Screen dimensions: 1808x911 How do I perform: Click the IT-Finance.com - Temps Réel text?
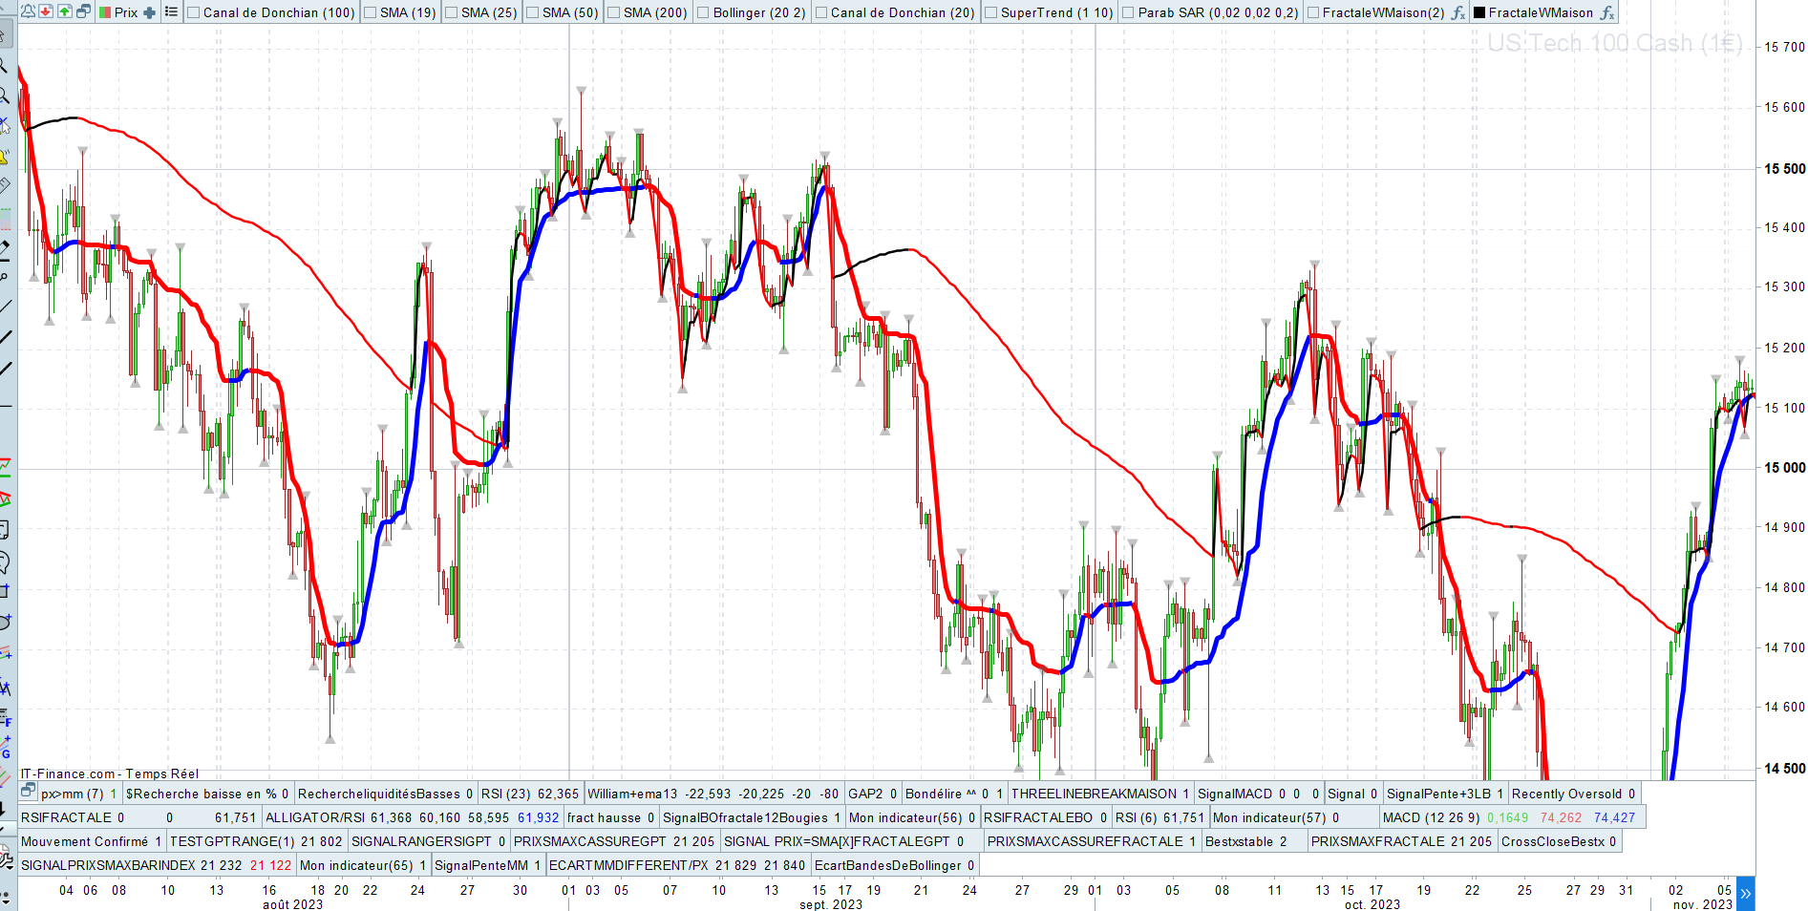110,773
